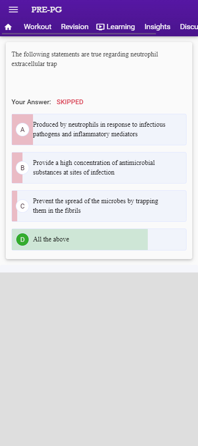Open the partially visible Discussion tab
The width and height of the screenshot is (198, 446).
[189, 27]
